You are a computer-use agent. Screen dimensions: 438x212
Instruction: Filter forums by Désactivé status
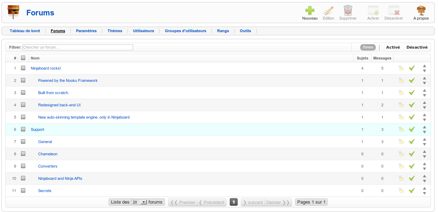417,47
